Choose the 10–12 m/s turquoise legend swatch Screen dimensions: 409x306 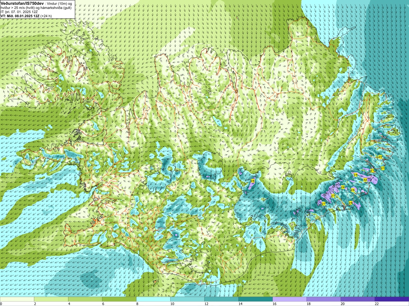tap(187, 299)
